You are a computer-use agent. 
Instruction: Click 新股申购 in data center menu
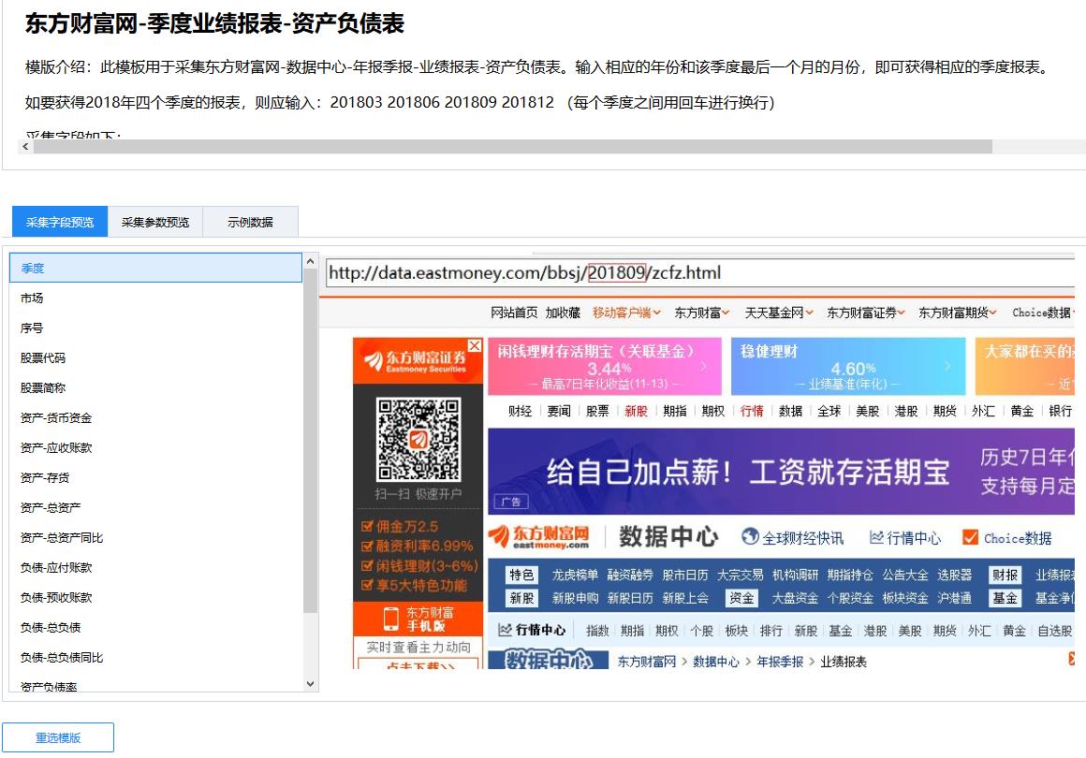click(575, 598)
